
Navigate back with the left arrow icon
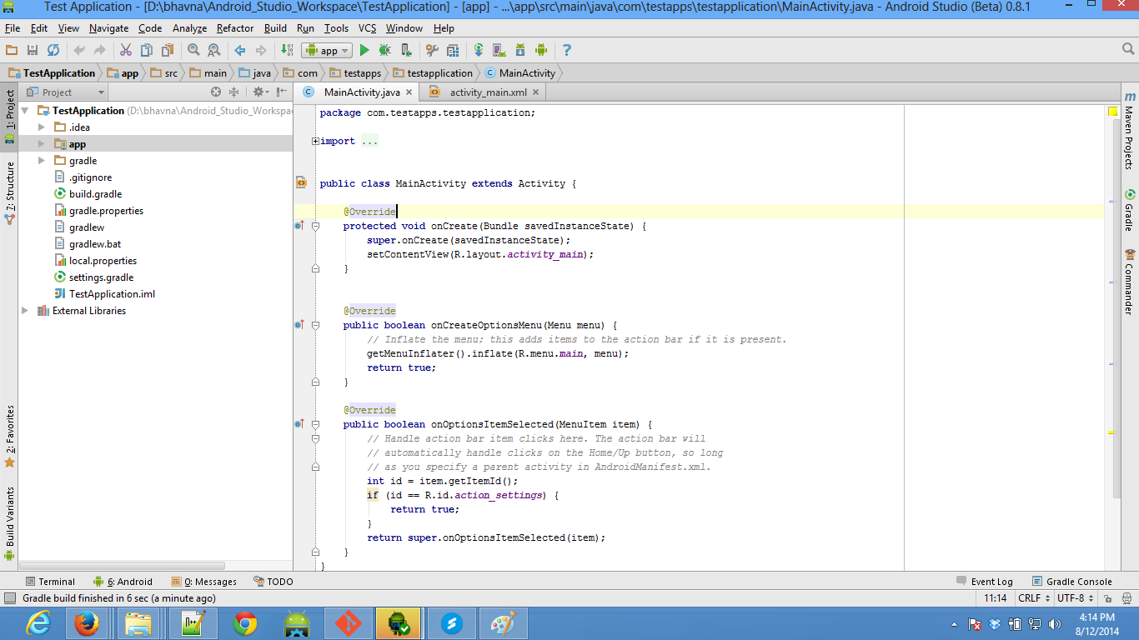click(240, 51)
